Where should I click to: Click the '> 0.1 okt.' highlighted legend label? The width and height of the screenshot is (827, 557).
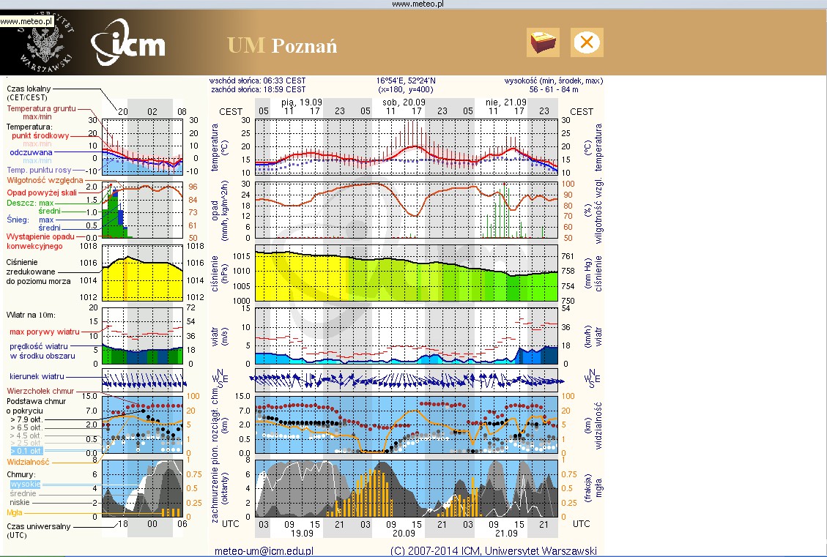(26, 451)
